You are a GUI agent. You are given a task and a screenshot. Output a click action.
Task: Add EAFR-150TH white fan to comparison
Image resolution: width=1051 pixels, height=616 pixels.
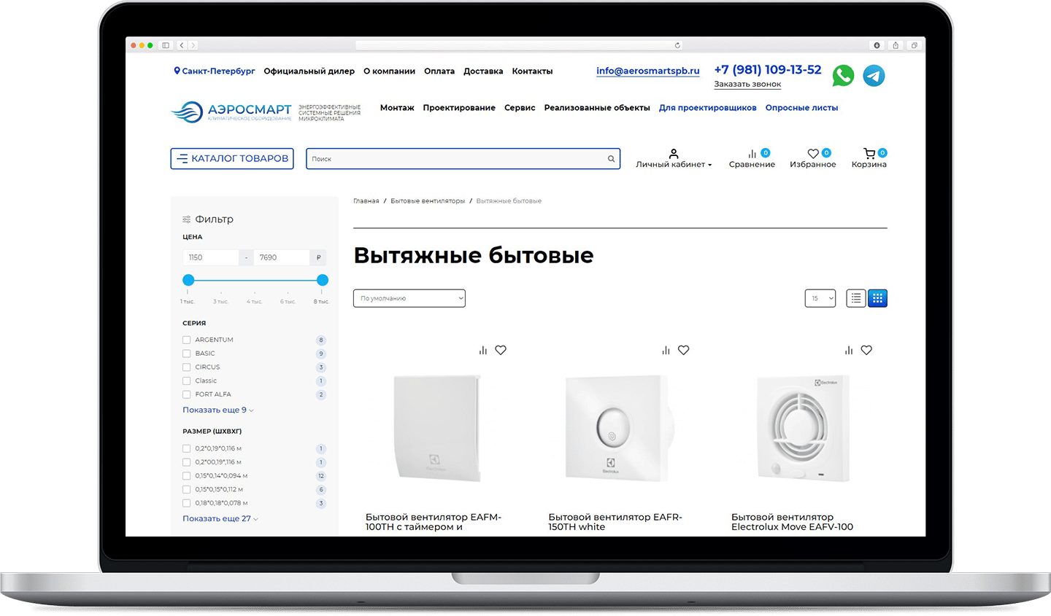click(666, 351)
